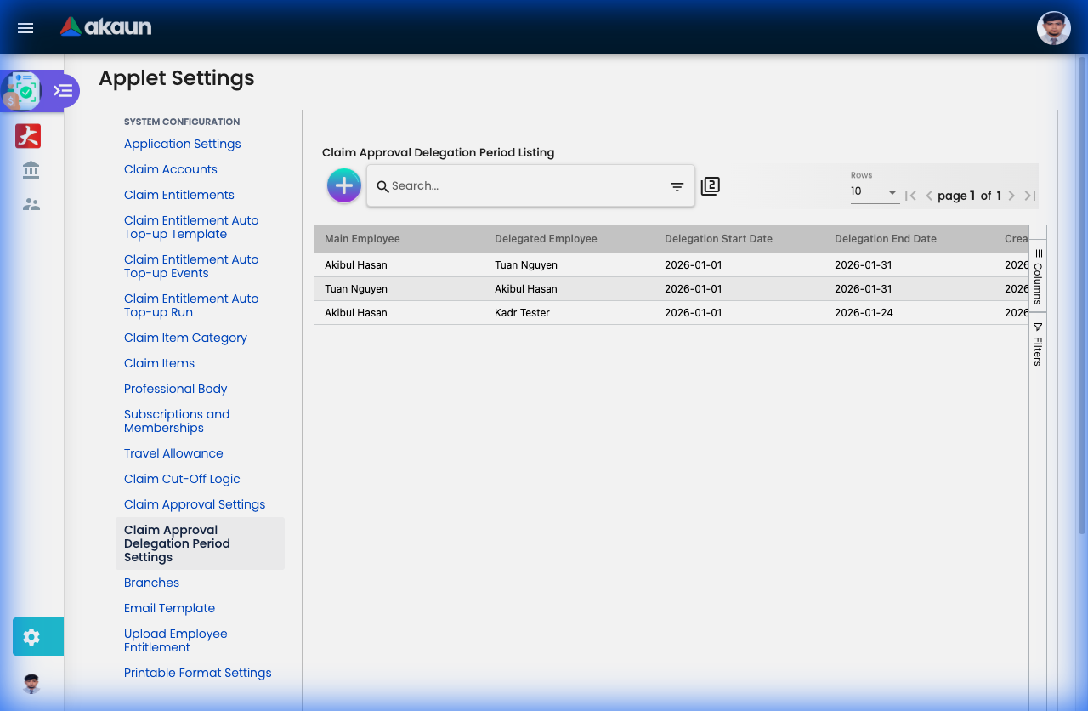Screen dimensions: 1088x711
Task: Click the user profile avatar in header
Action: [1053, 28]
